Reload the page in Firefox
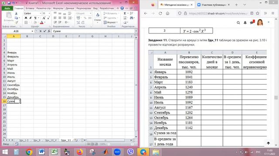Viewport: 279px width, 156px height. click(x=160, y=13)
